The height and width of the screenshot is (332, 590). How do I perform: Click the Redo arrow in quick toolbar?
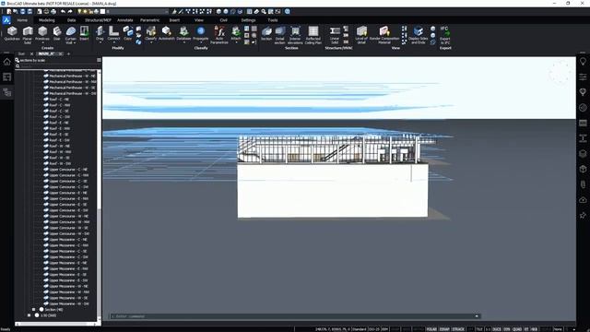tap(70, 12)
